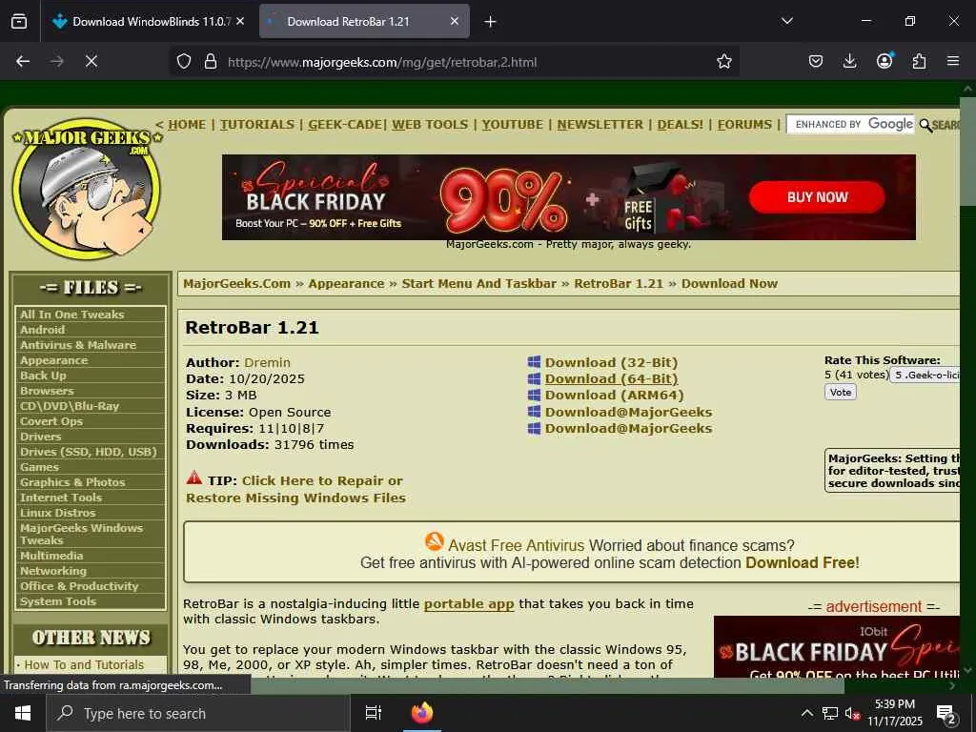Open the Downloads panel icon
Screen dimensions: 976x732
[849, 61]
